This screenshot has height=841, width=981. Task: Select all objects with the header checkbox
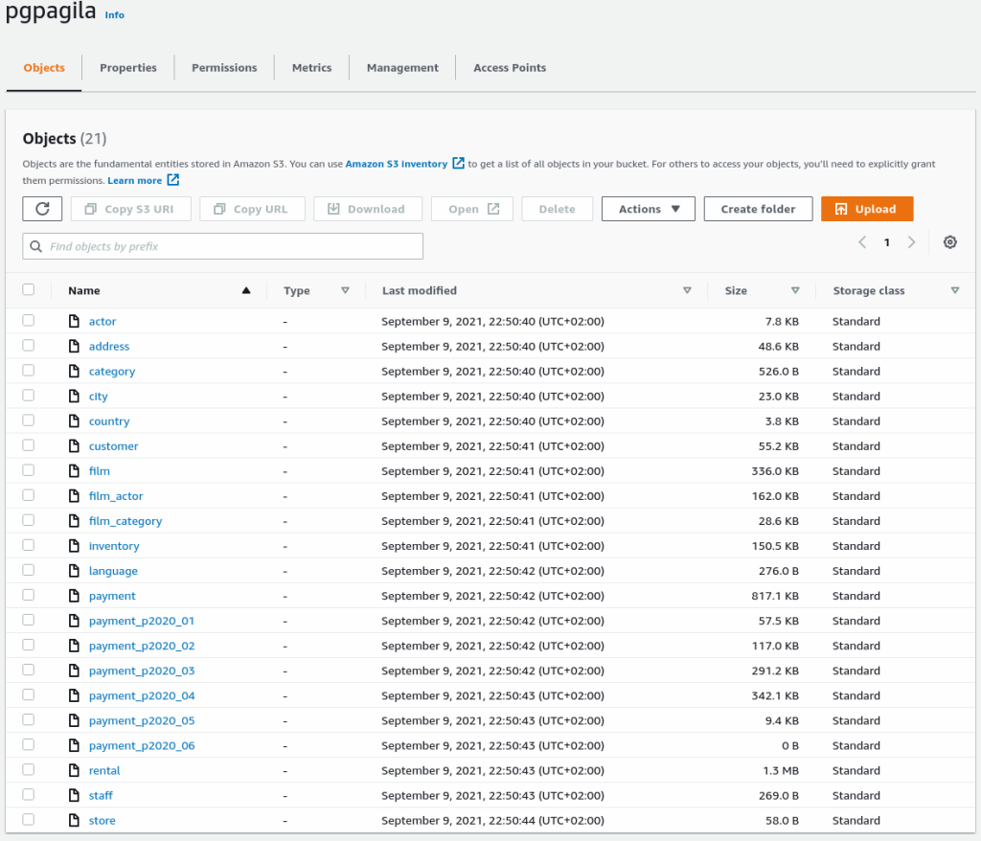pyautogui.click(x=28, y=288)
